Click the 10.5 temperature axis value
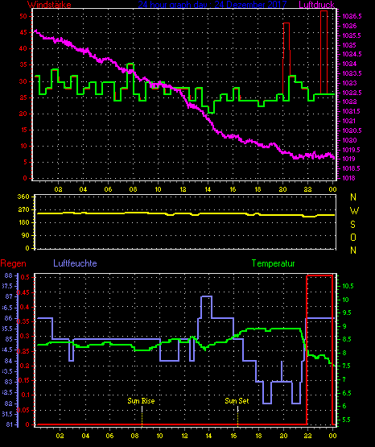The image size is (375, 447). 348,286
